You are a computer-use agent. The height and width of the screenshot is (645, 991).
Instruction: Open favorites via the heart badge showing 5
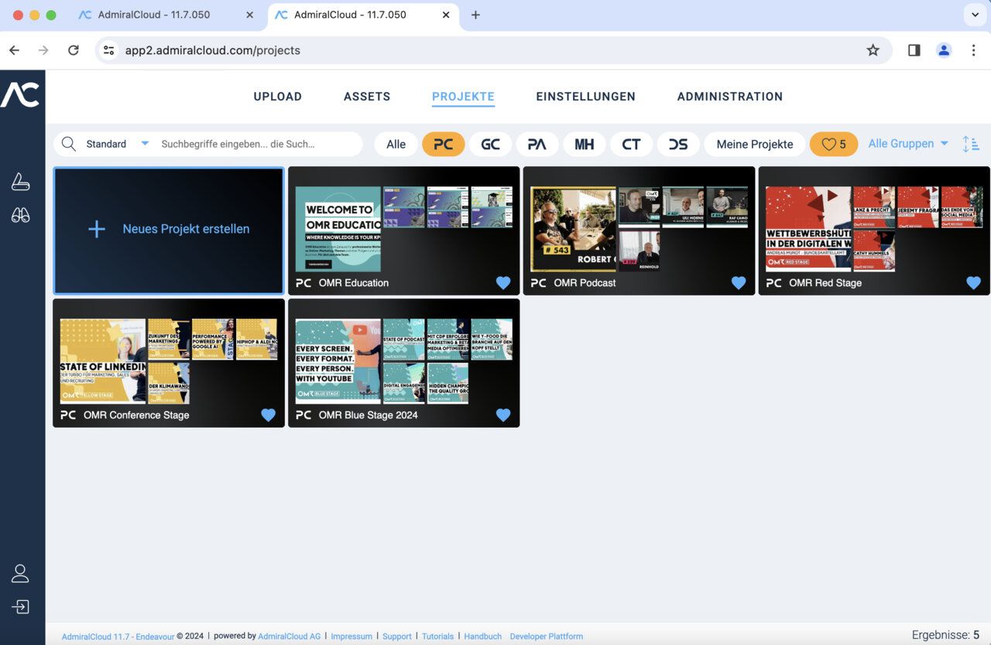point(834,144)
